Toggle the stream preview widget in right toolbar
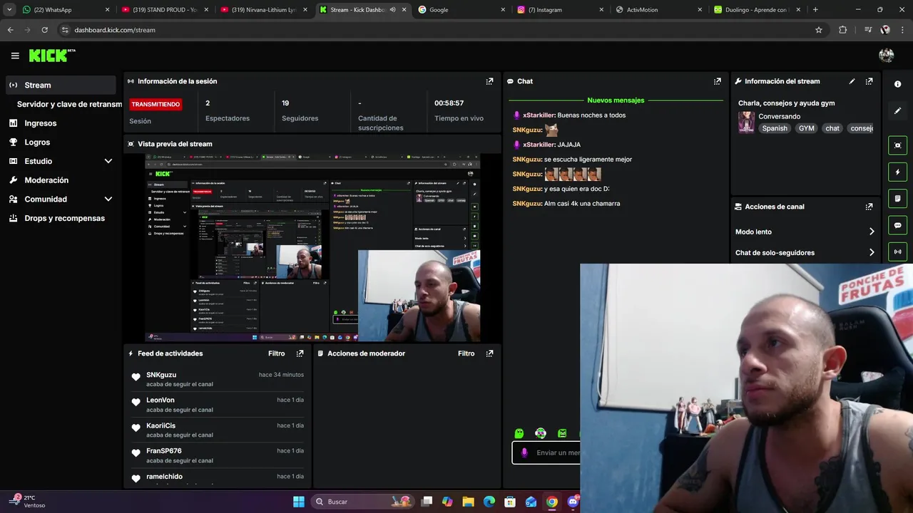913x513 pixels. [897, 145]
